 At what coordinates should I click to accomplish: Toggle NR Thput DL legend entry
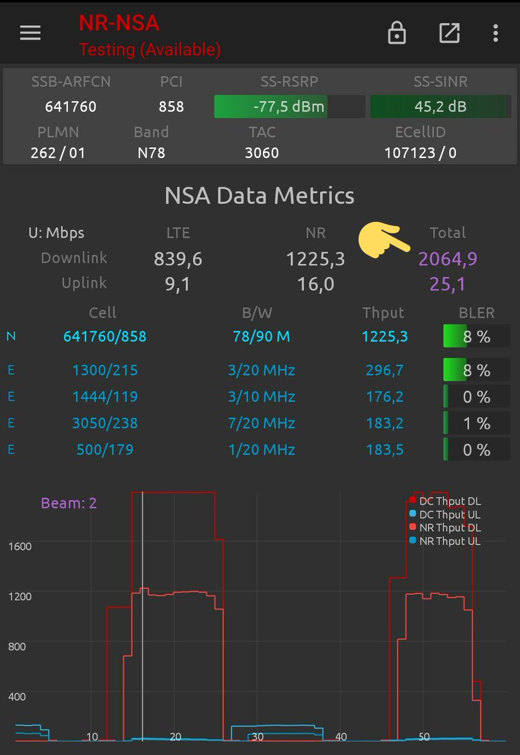click(x=445, y=528)
